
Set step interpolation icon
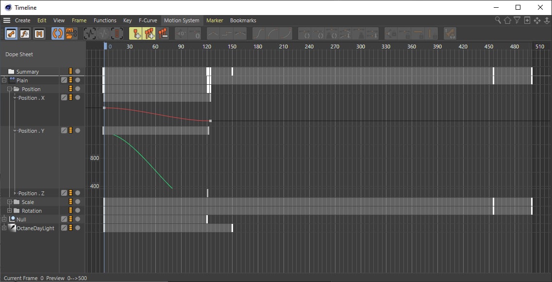[x=226, y=34]
